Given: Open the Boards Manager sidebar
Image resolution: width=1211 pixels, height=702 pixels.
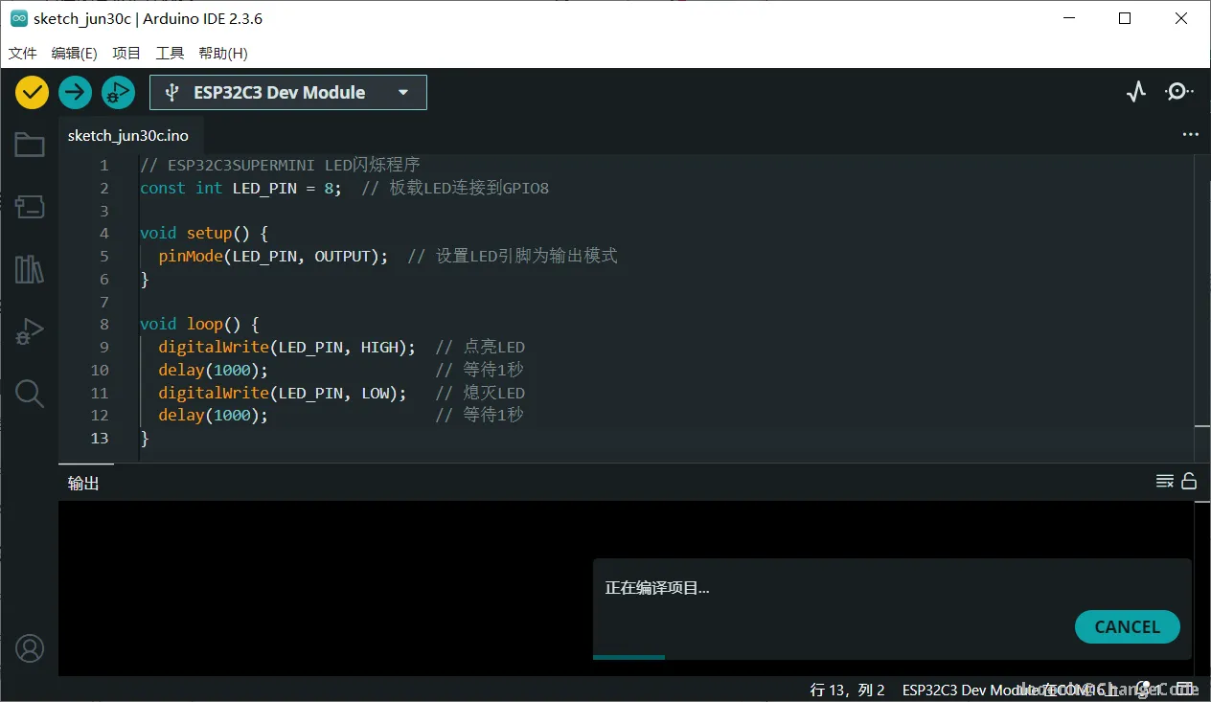Looking at the screenshot, I should [x=30, y=206].
